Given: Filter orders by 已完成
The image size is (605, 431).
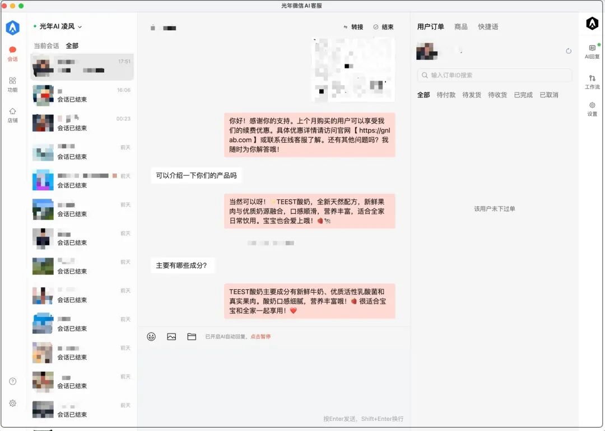Looking at the screenshot, I should click(x=523, y=95).
